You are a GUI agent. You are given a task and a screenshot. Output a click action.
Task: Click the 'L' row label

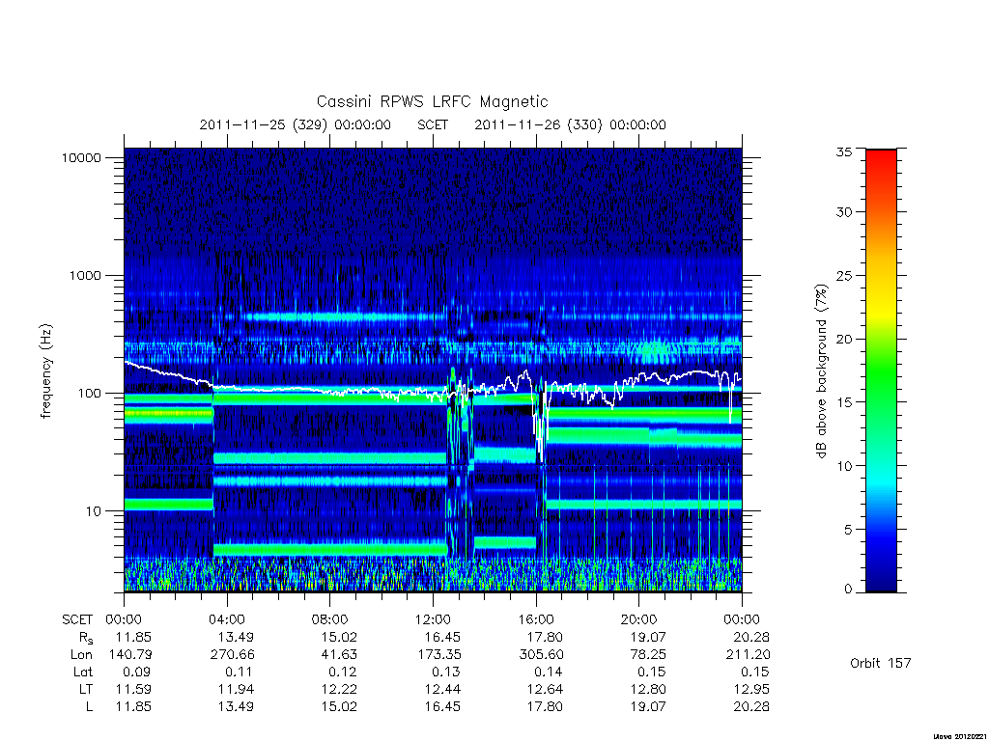pos(89,706)
